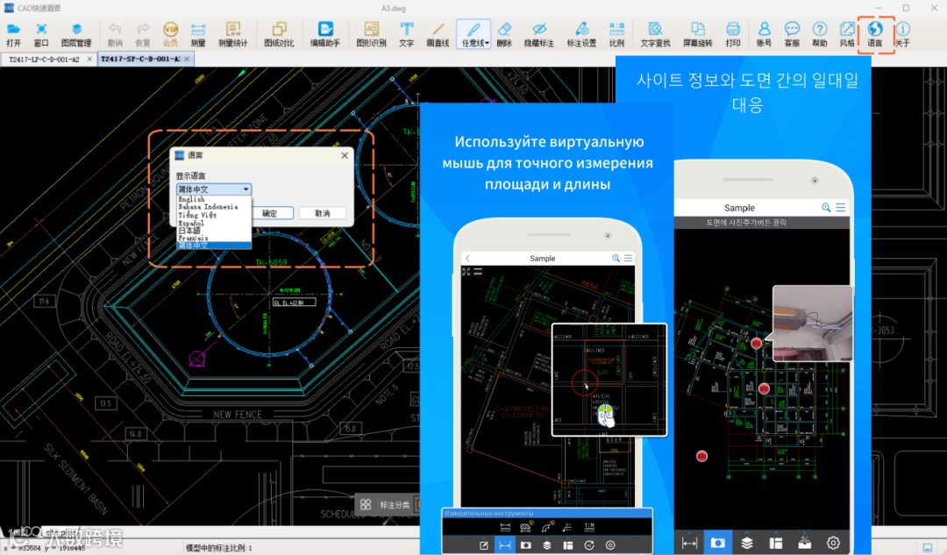Open the 图层管理 layer manager
Viewport: 947px width, 555px height.
76,34
